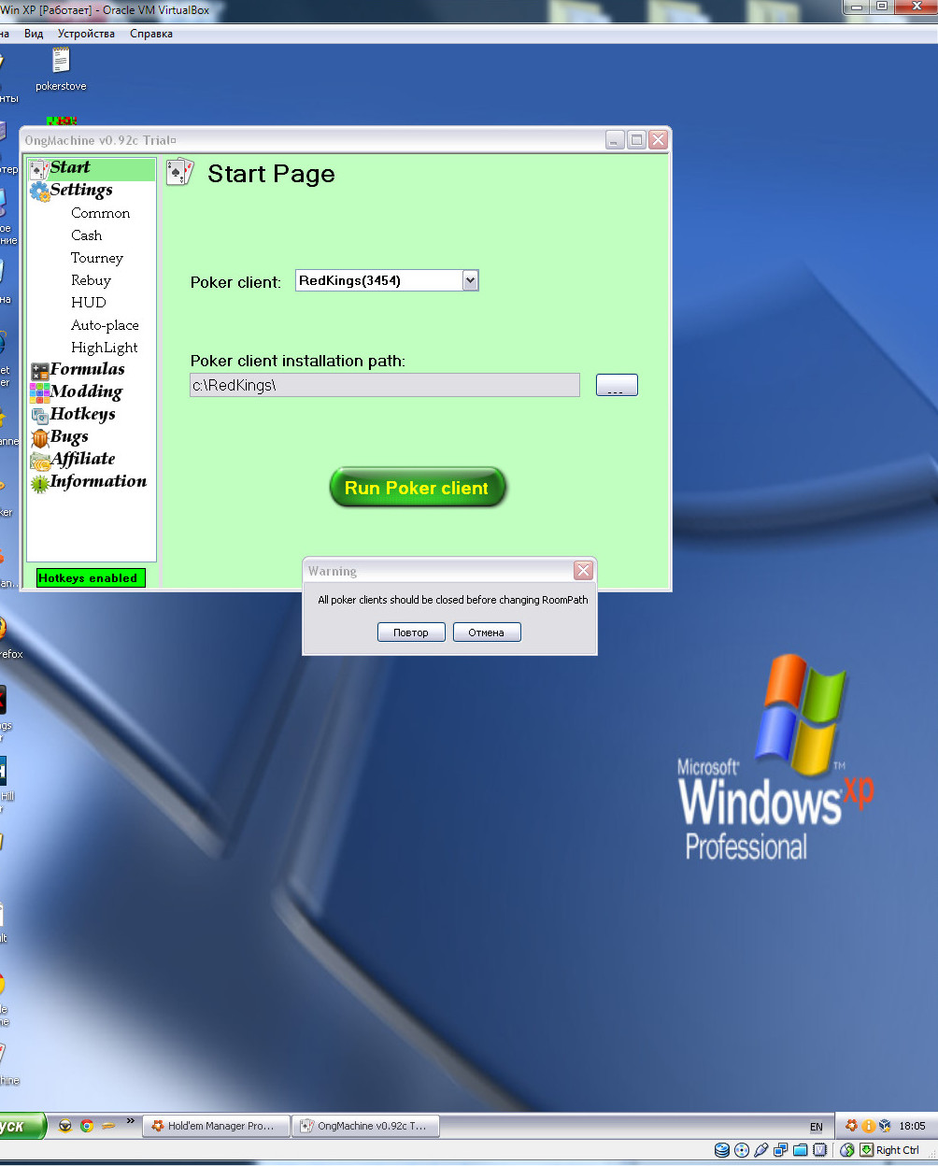The width and height of the screenshot is (938, 1166).
Task: Launch Chrome from the quick launch bar
Action: (87, 1126)
